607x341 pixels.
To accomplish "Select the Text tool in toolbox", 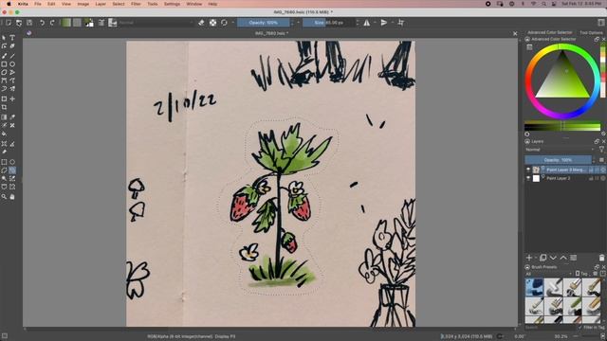I will (12, 38).
